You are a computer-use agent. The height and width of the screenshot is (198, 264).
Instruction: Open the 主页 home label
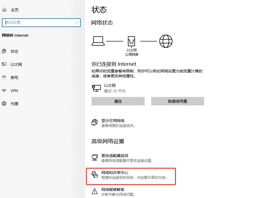[15, 10]
